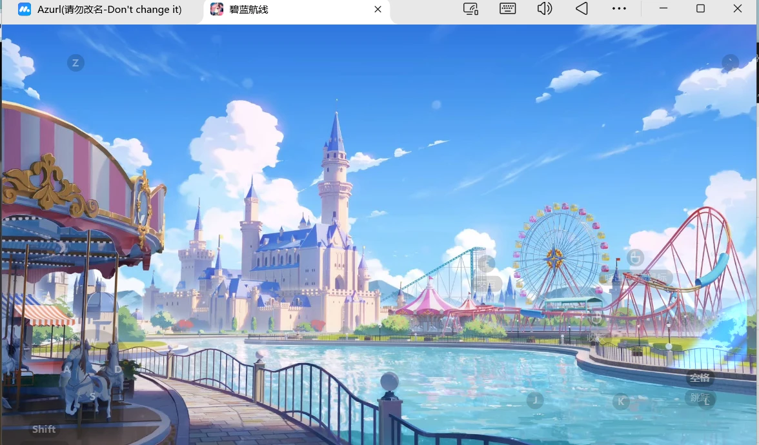The height and width of the screenshot is (445, 759).
Task: Click the volume speaker icon
Action: pos(545,9)
